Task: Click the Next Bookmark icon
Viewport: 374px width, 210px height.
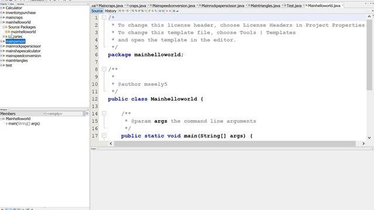Action: 153,10
